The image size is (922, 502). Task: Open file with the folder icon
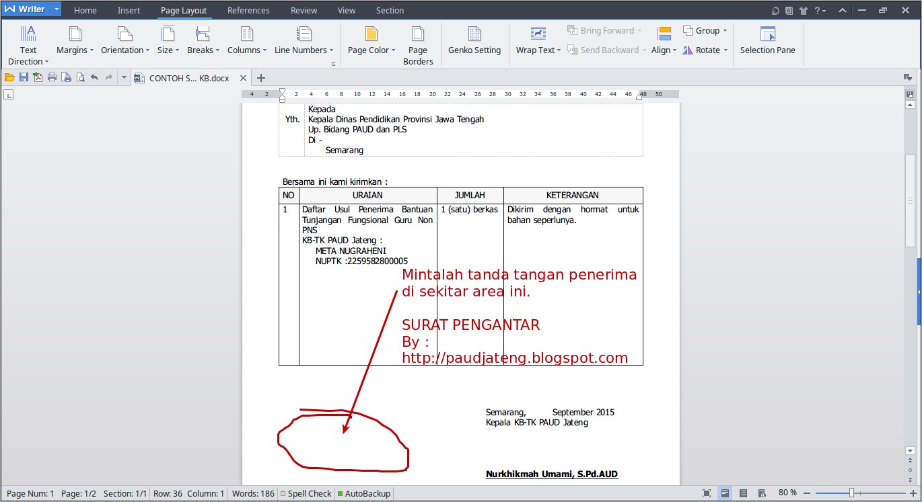tap(9, 78)
